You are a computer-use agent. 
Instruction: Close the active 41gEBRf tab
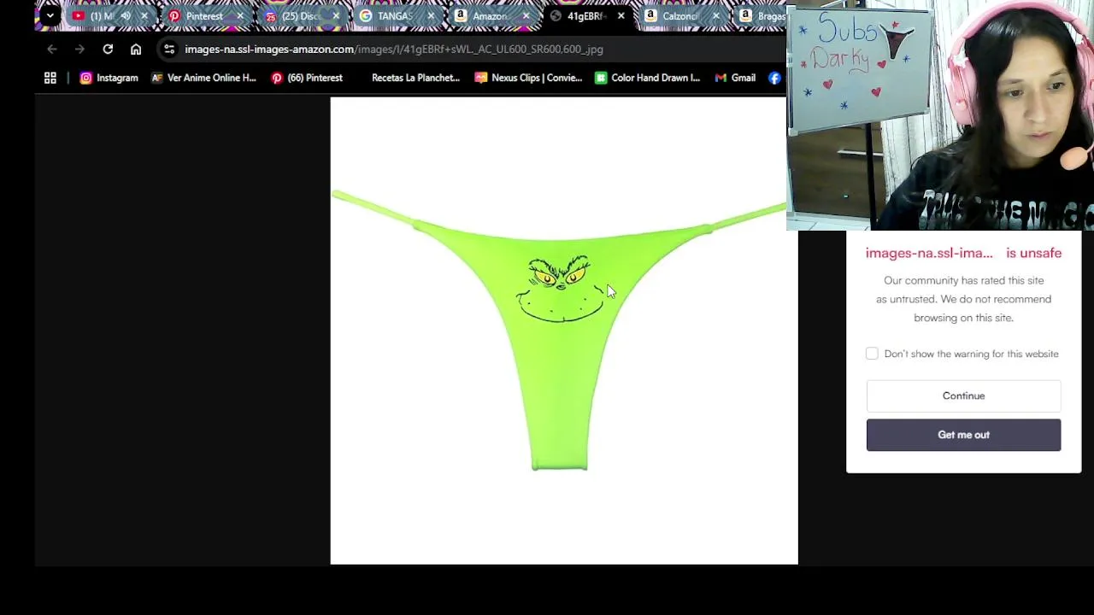621,15
